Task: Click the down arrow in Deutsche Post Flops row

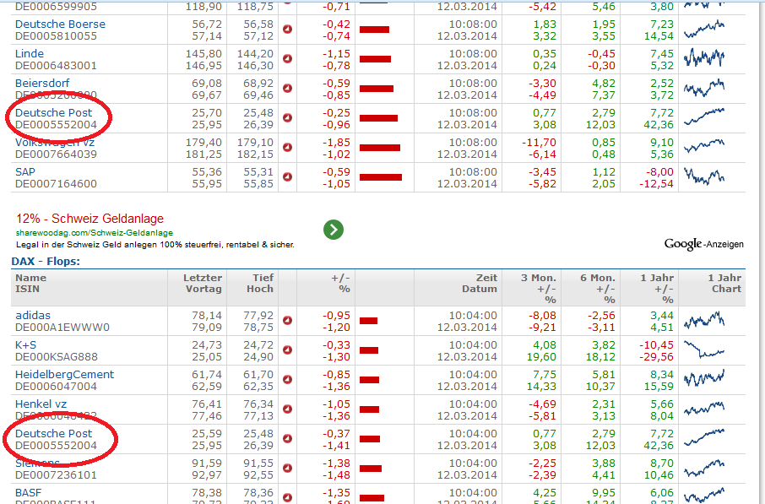Action: (287, 439)
